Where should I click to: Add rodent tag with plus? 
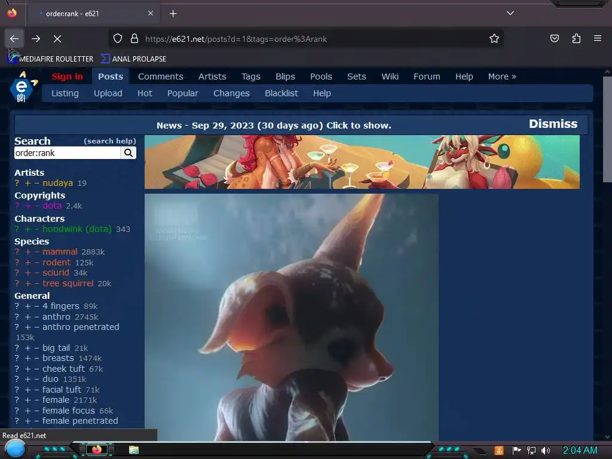click(27, 263)
